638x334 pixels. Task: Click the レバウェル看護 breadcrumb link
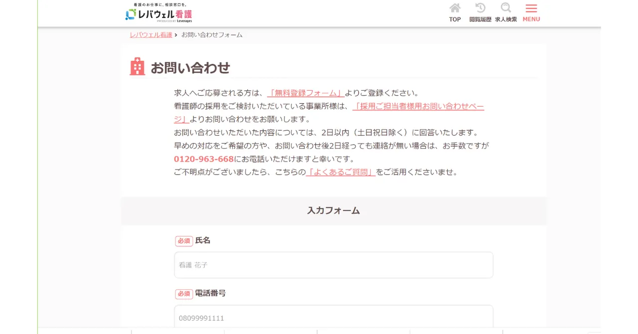tap(151, 35)
